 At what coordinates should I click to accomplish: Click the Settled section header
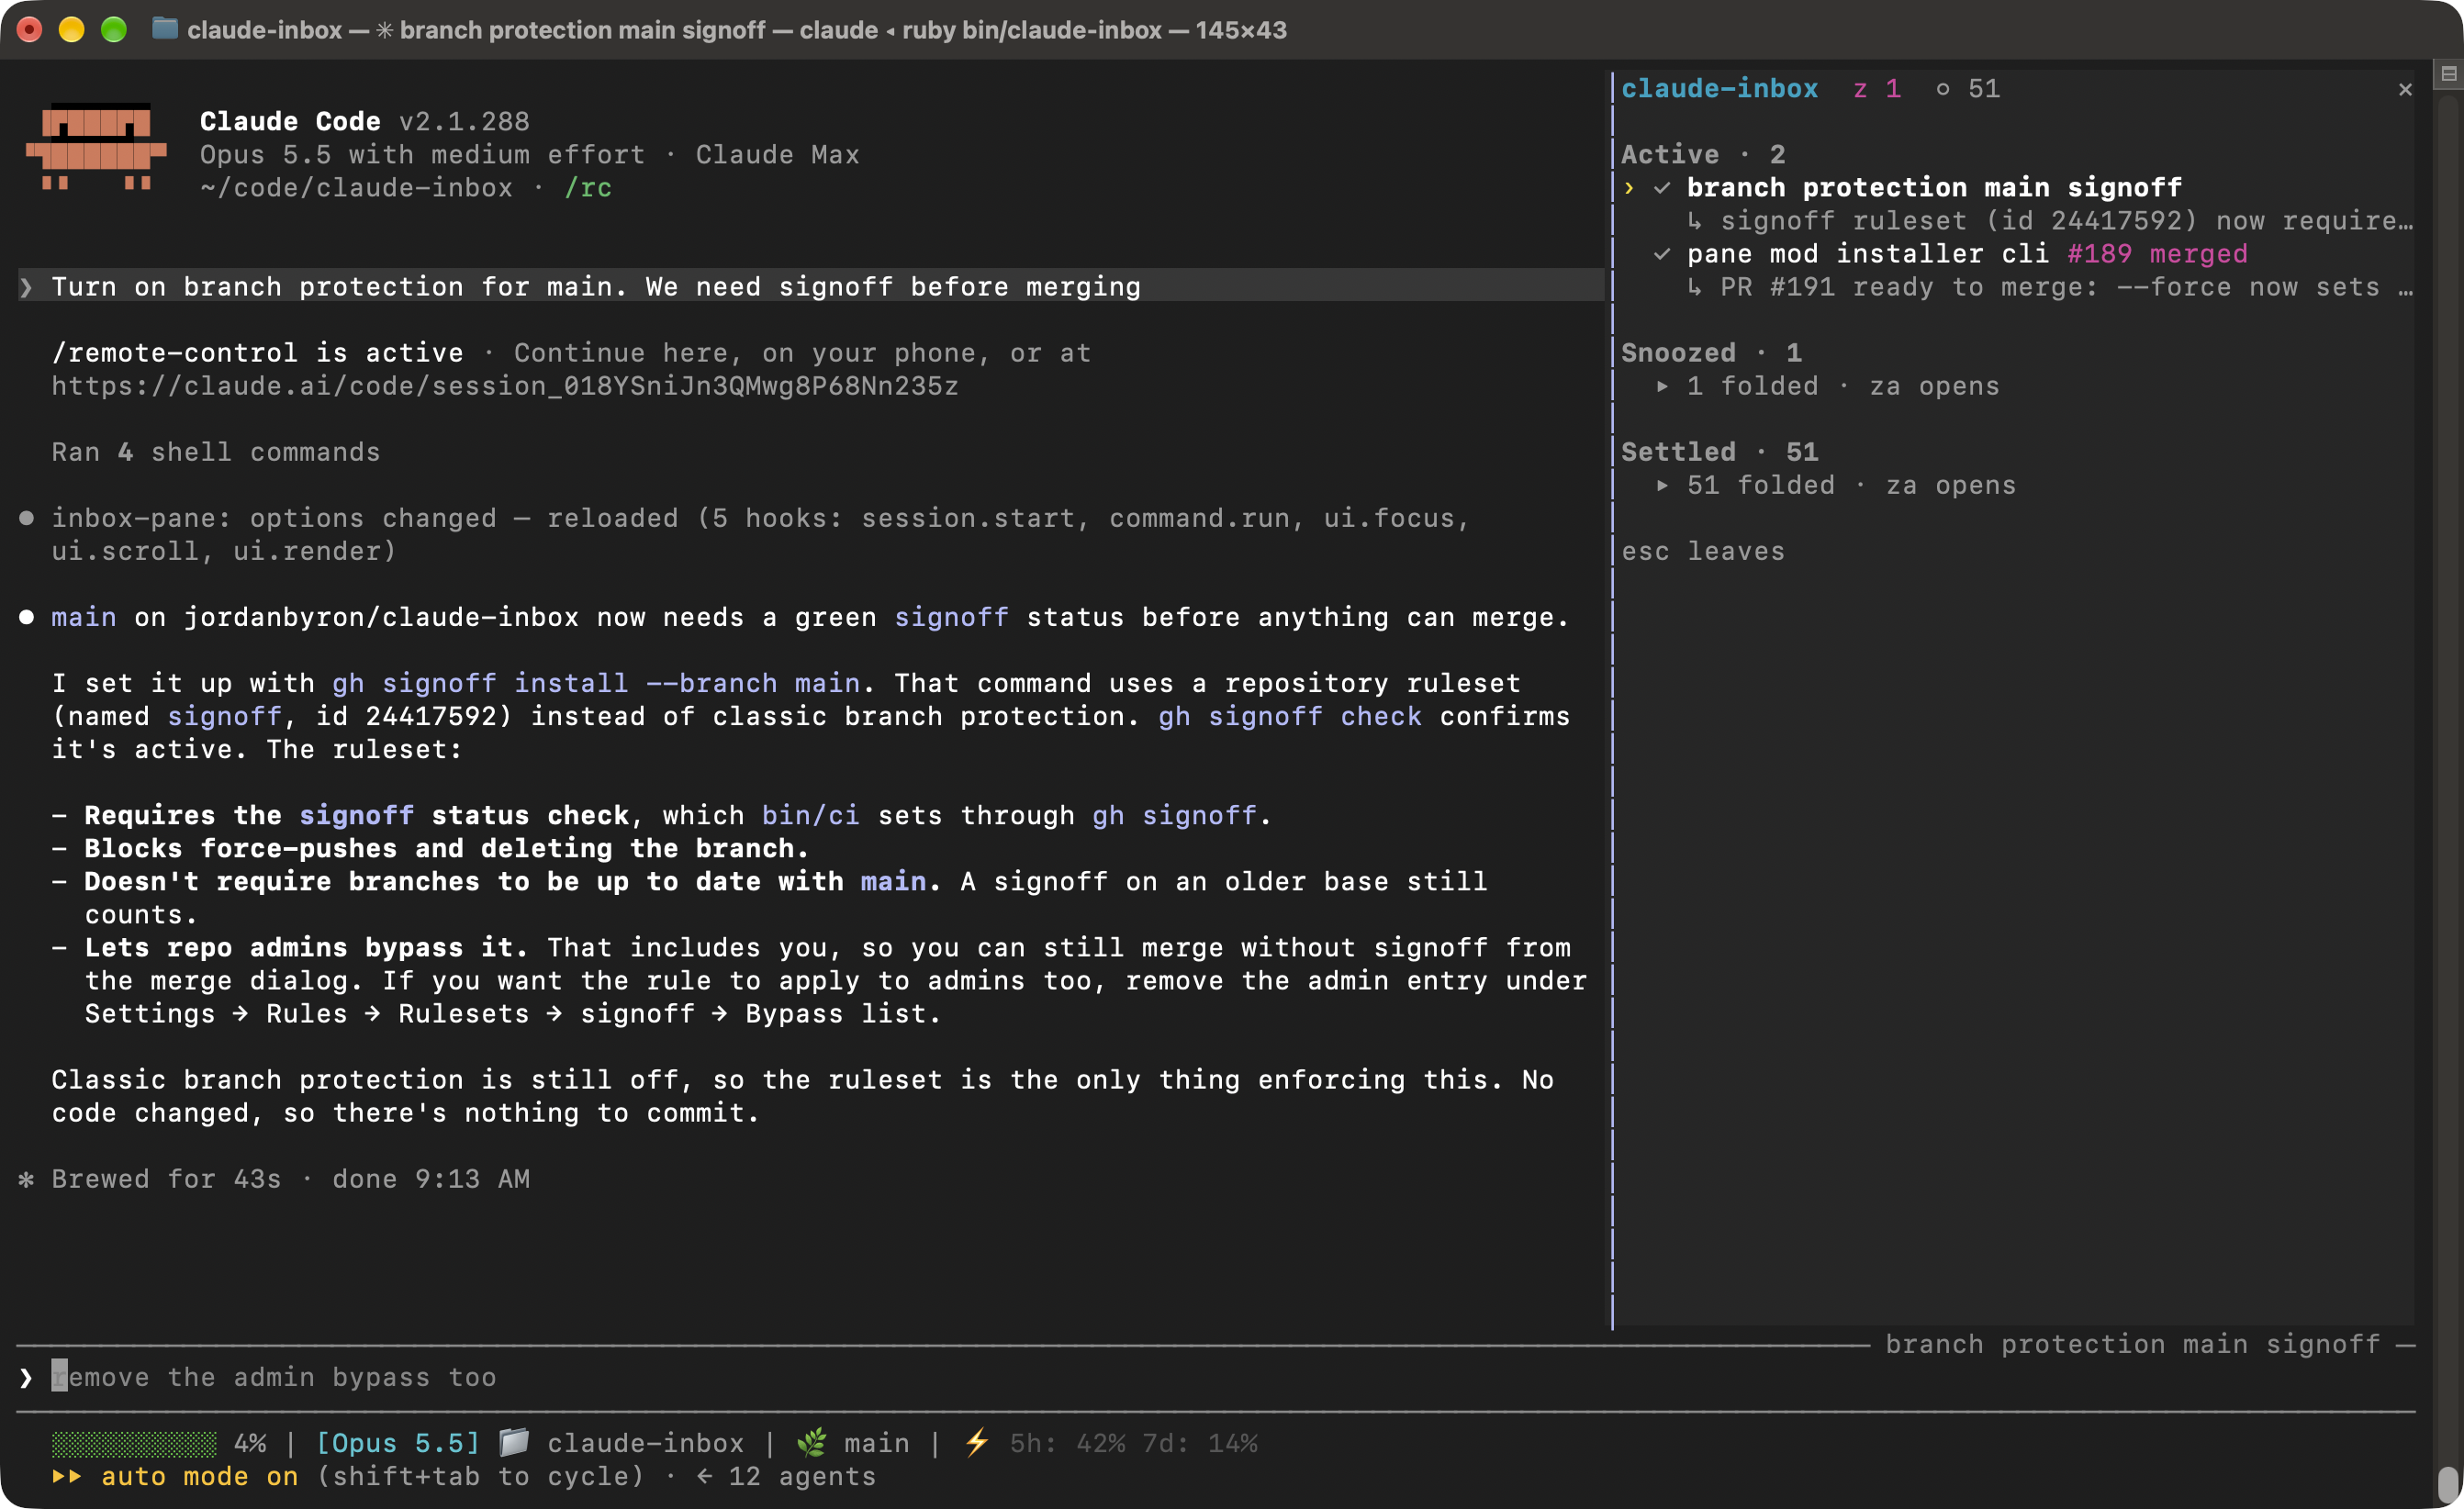[1720, 451]
